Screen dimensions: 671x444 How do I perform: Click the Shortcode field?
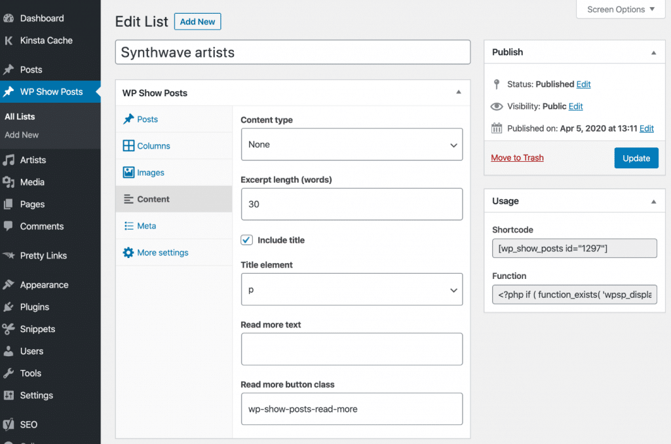[x=574, y=248]
